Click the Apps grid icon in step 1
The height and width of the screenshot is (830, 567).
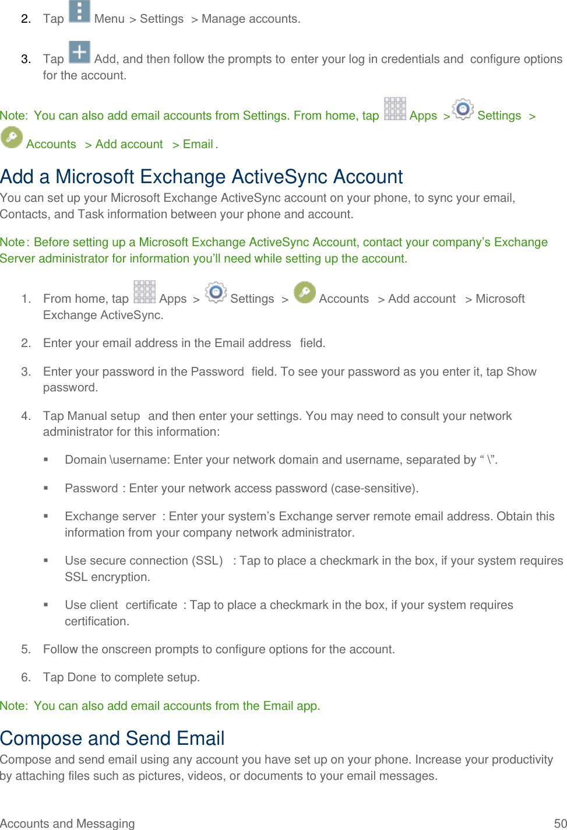tap(144, 292)
